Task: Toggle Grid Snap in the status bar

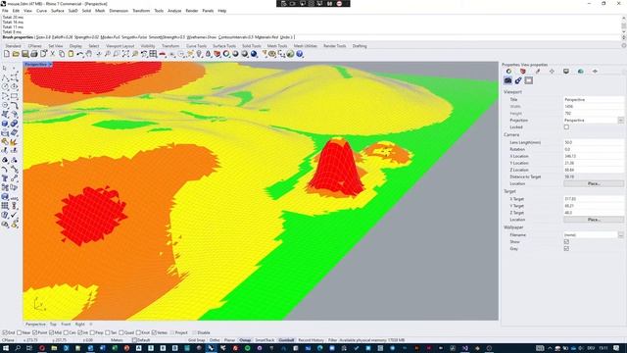Action: [x=196, y=340]
